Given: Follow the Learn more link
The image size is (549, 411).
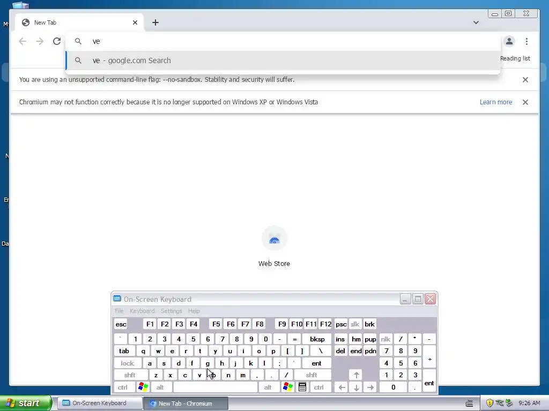Looking at the screenshot, I should (x=496, y=102).
